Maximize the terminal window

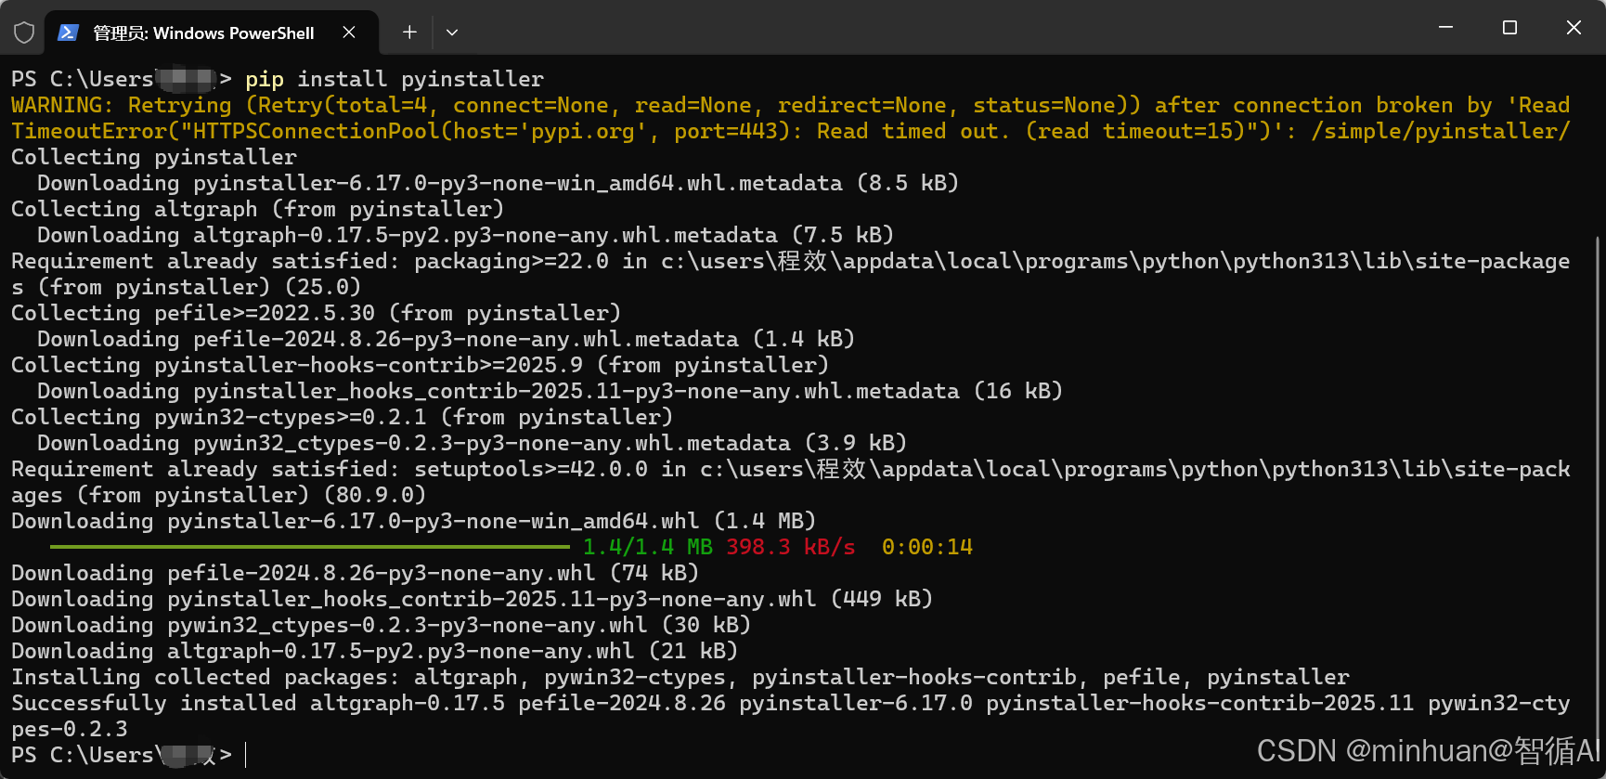[1509, 28]
